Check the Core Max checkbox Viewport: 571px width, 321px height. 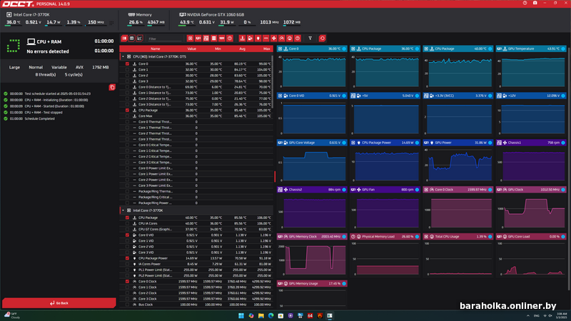click(127, 116)
